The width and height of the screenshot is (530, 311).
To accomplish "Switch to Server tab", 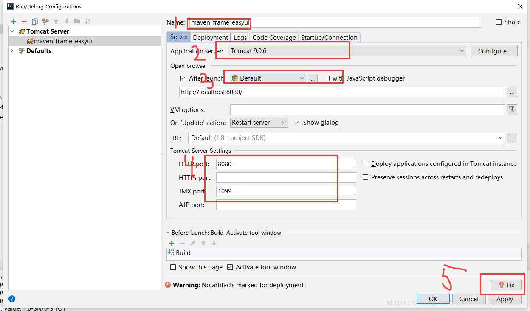I will pos(179,37).
